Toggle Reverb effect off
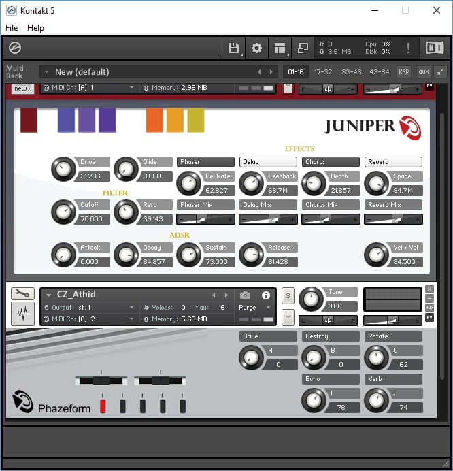The height and width of the screenshot is (471, 453). click(x=393, y=162)
